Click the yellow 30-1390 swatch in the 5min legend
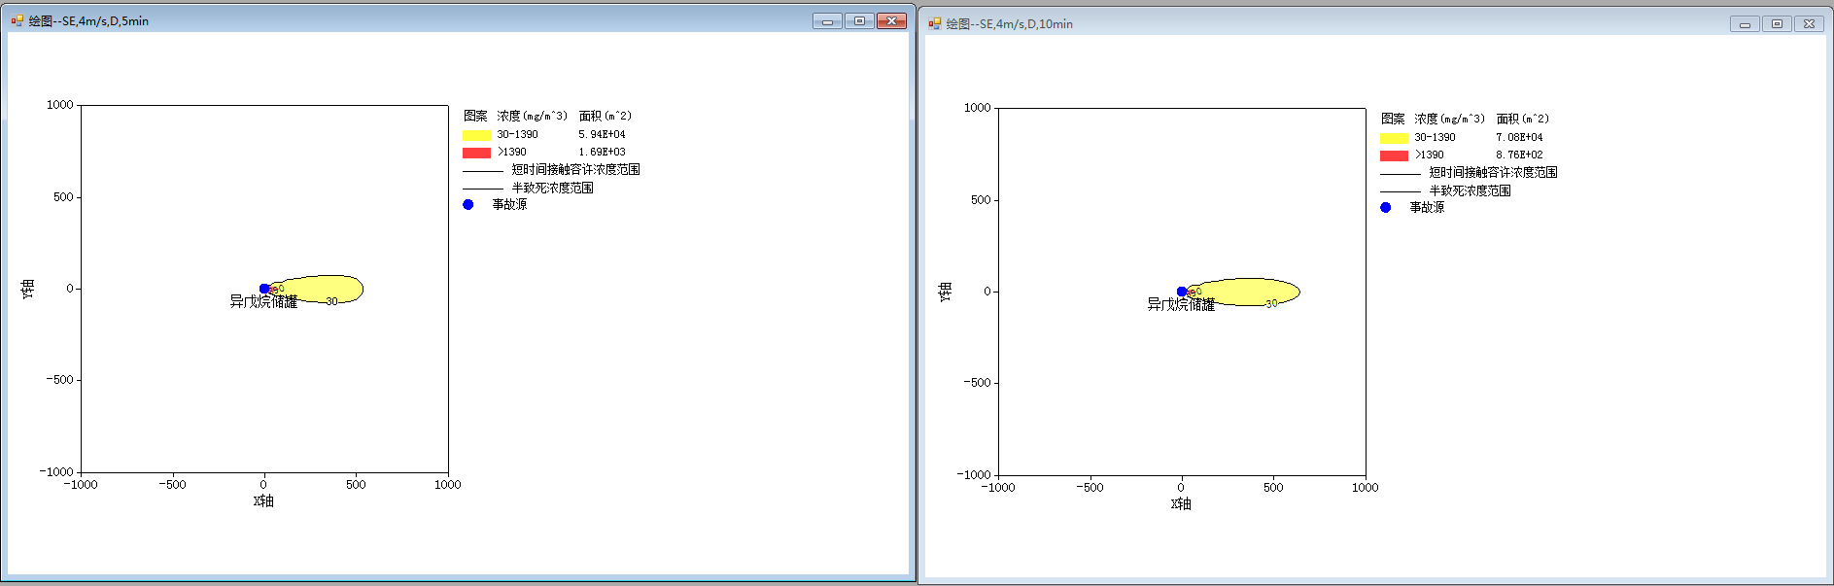This screenshot has width=1834, height=586. 476,135
